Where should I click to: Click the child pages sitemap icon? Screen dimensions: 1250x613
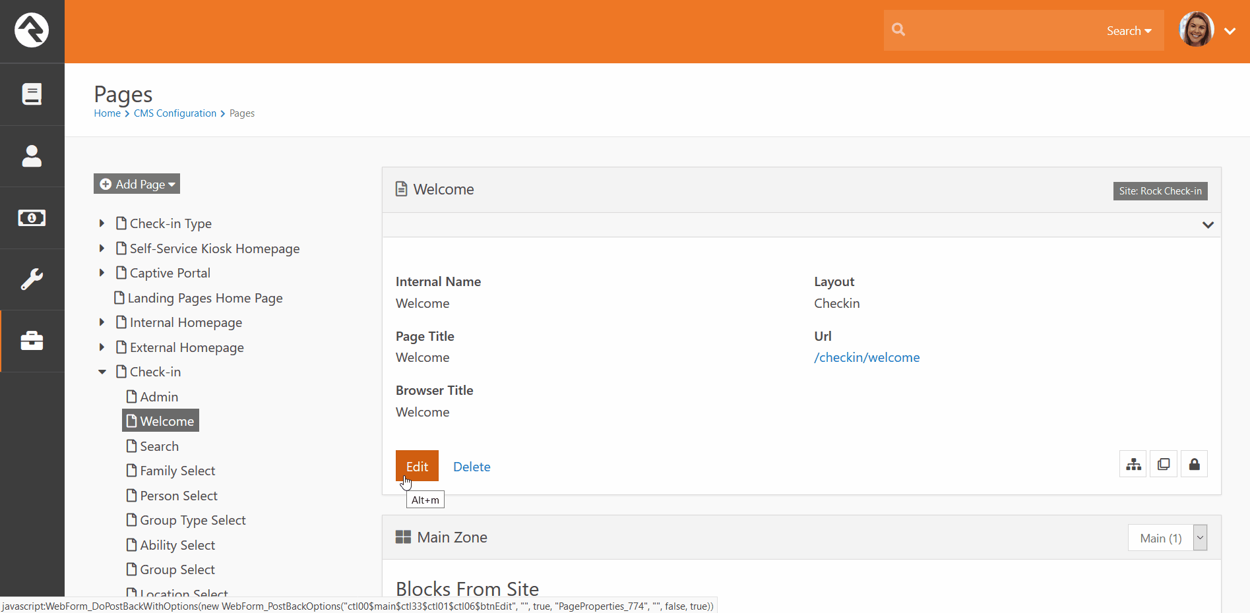coord(1133,464)
